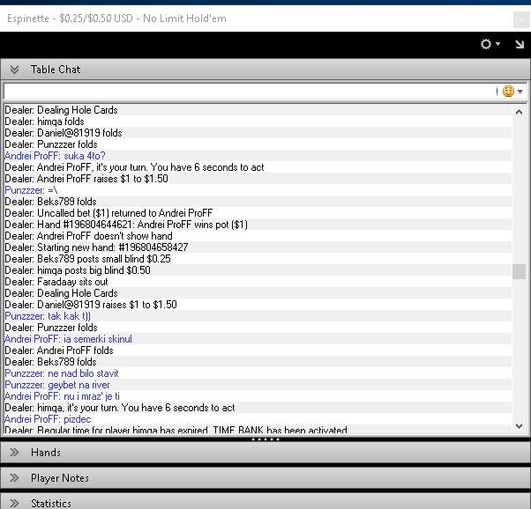Open the Player Notes section header
This screenshot has width=531, height=509.
(265, 478)
